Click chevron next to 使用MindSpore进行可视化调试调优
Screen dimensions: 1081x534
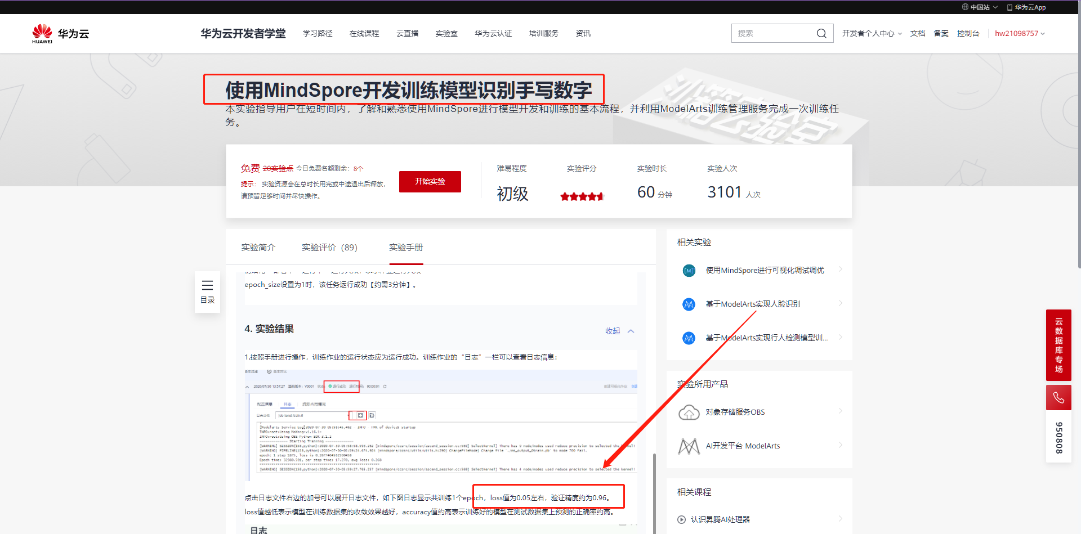pos(840,270)
